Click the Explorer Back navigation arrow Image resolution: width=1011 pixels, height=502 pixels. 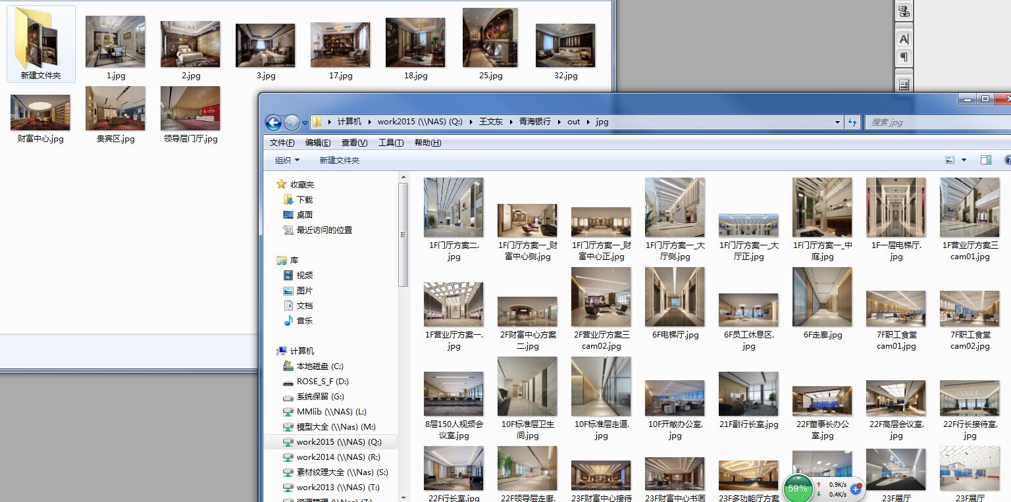273,122
